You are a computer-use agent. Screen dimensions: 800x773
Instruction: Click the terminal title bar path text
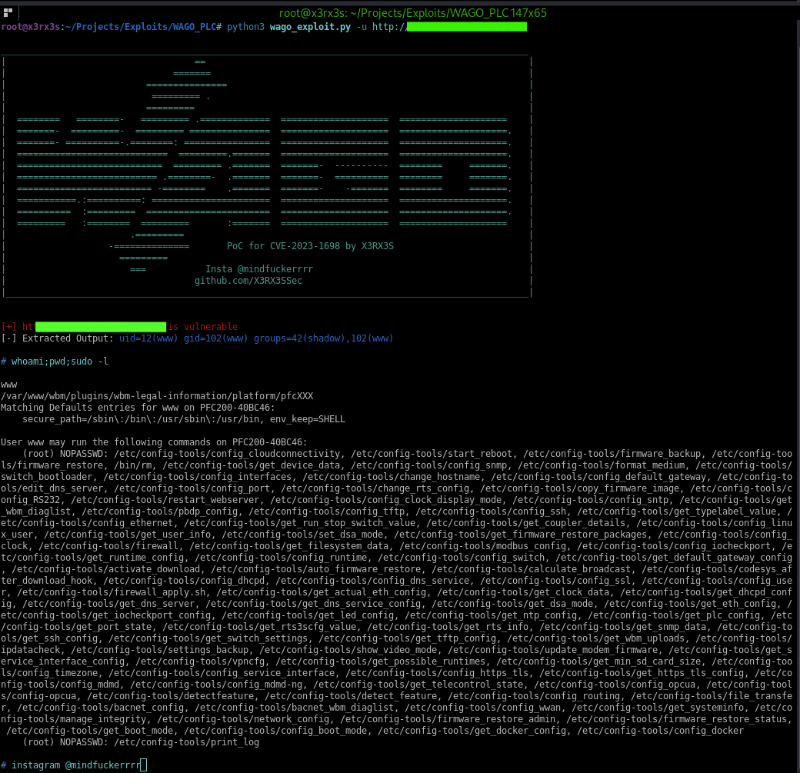413,13
